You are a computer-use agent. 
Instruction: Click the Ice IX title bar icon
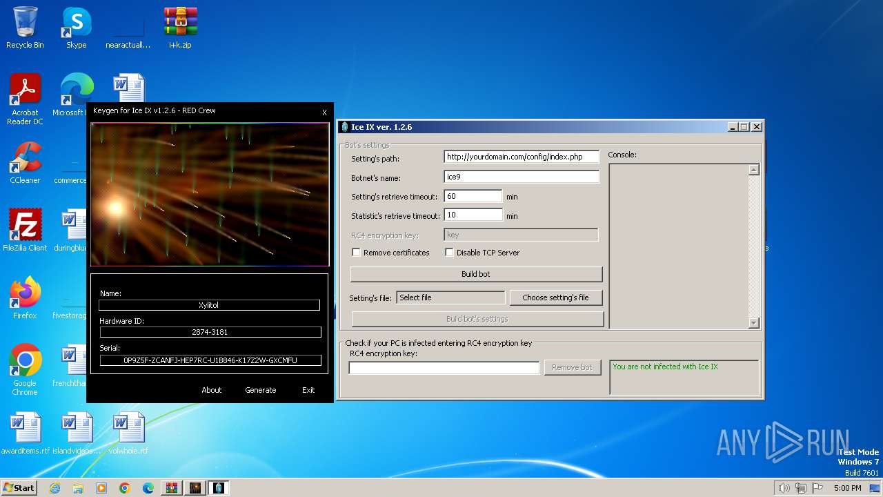345,127
